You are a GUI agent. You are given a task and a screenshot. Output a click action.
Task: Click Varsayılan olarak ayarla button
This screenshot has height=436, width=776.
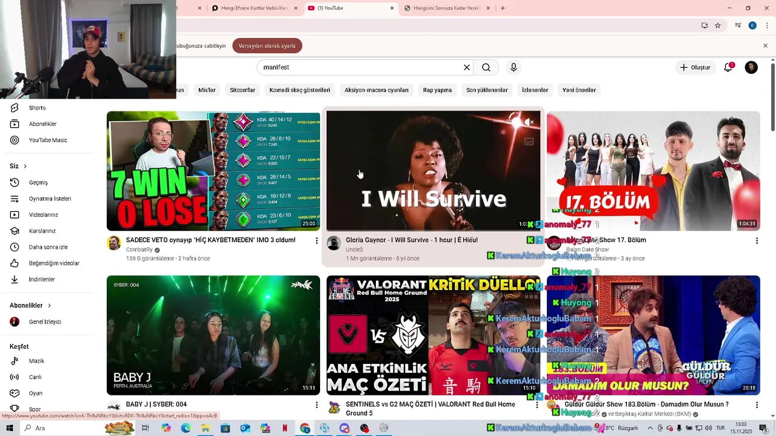[267, 46]
